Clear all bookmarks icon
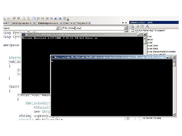The height and width of the screenshot is (136, 182). click(64, 18)
